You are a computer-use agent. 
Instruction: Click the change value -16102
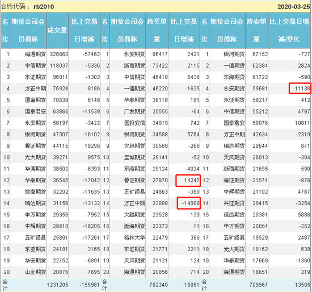point(91,135)
